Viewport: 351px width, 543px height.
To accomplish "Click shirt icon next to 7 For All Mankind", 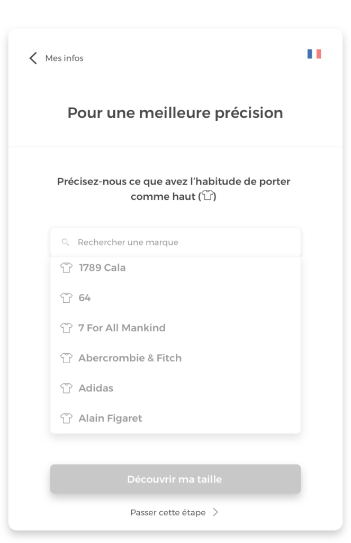I will (66, 328).
